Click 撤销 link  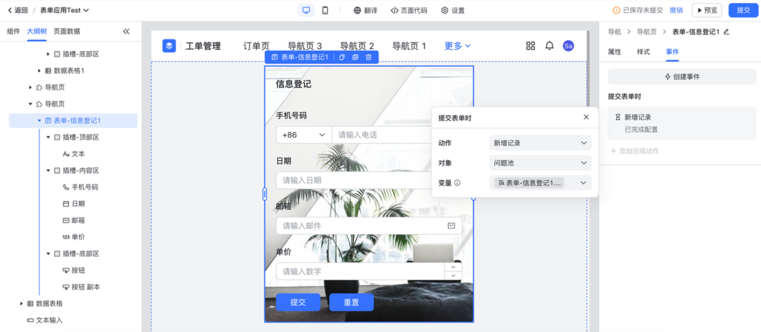coord(676,10)
